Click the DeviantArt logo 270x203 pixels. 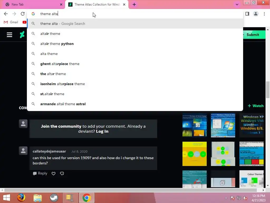[x=22, y=35]
